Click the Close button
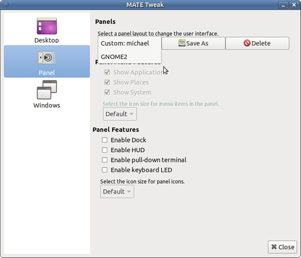Viewport: 301px width, 258px height. pos(282,247)
